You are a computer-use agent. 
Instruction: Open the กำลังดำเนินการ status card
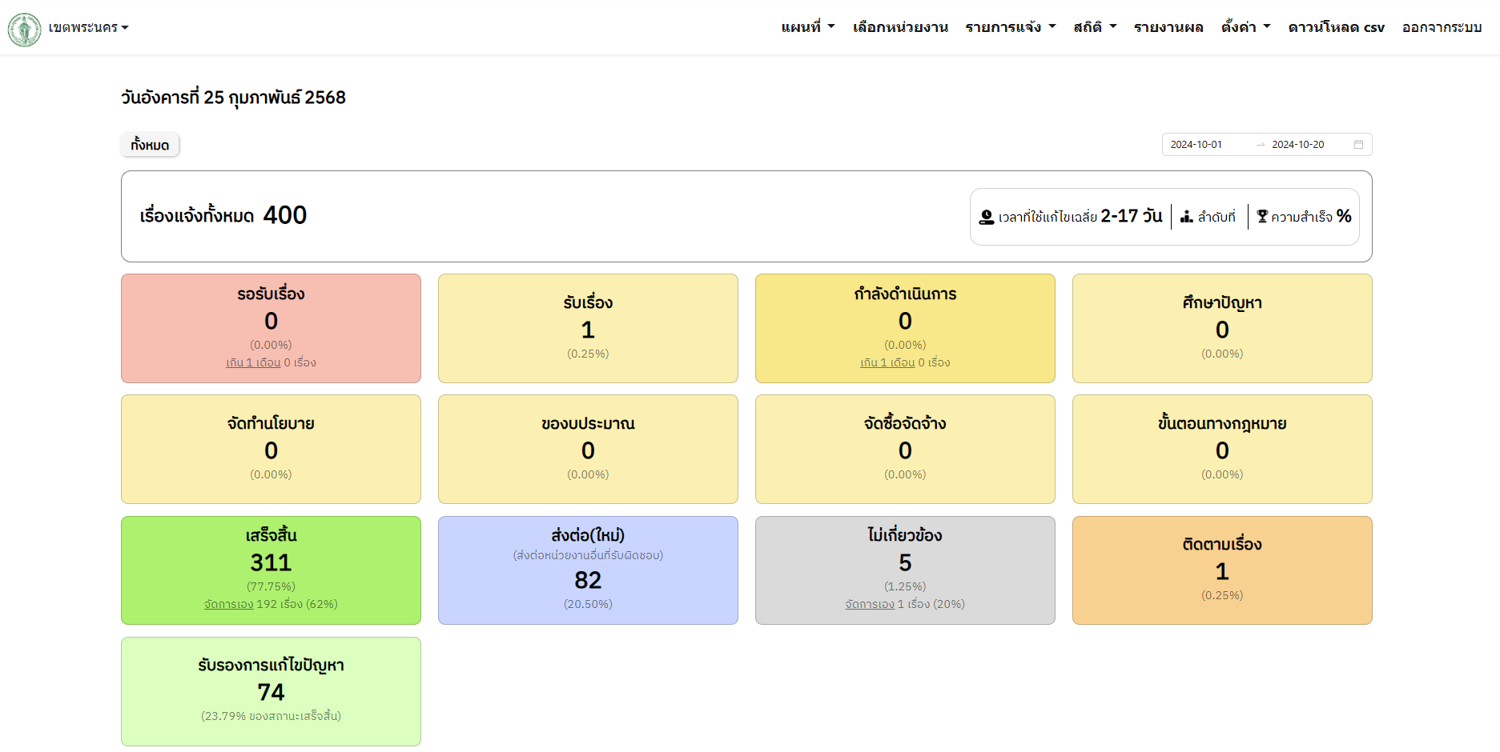[905, 328]
